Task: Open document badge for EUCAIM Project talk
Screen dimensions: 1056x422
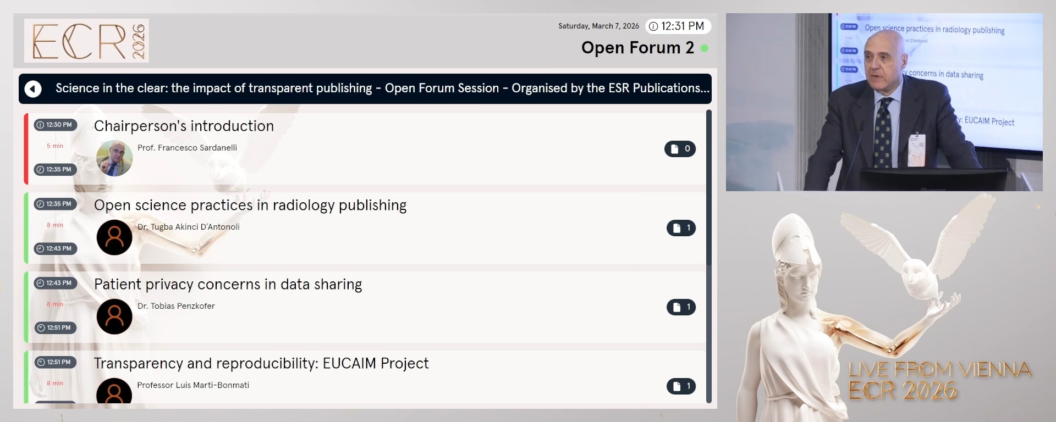Action: pyautogui.click(x=681, y=386)
